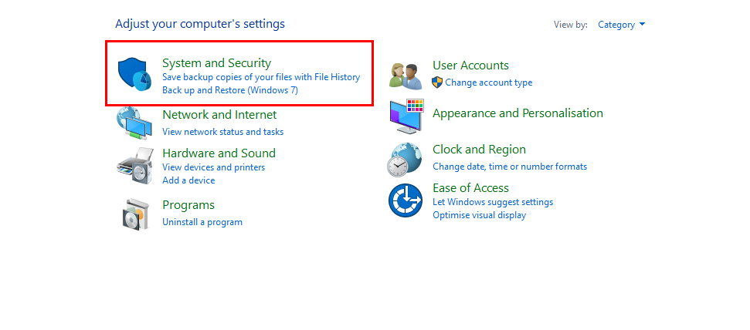Click the Ease of Access icon
This screenshot has height=330, width=750.
point(406,201)
